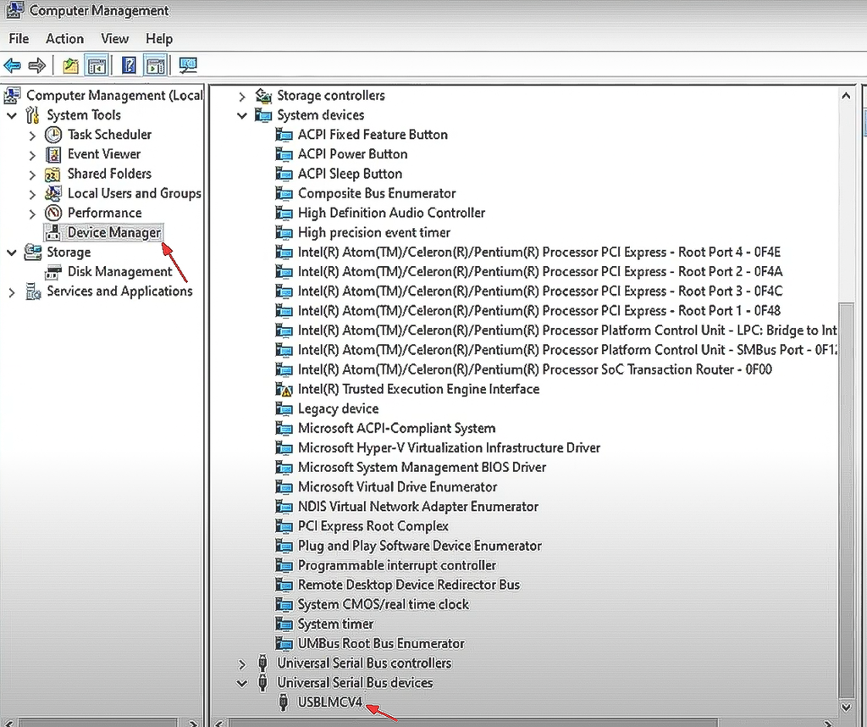867x727 pixels.
Task: Expand Services and Applications node
Action: (12, 292)
